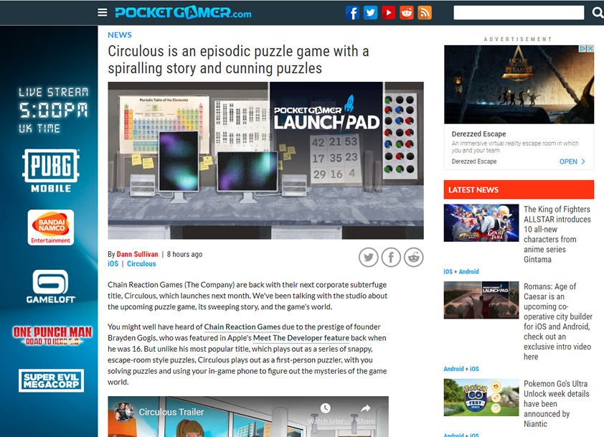Go to PocketGamer.com home logo
Screen dimensions: 604x437
point(184,13)
